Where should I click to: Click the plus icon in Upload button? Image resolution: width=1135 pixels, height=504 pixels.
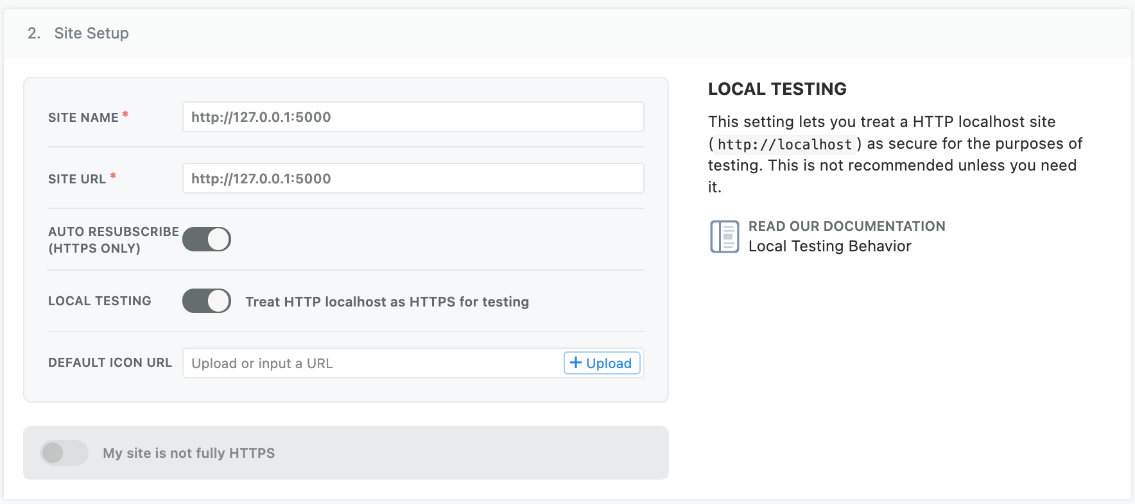point(576,363)
